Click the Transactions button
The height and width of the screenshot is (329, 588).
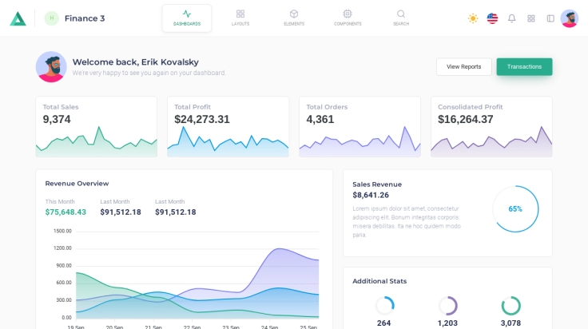[x=524, y=67]
